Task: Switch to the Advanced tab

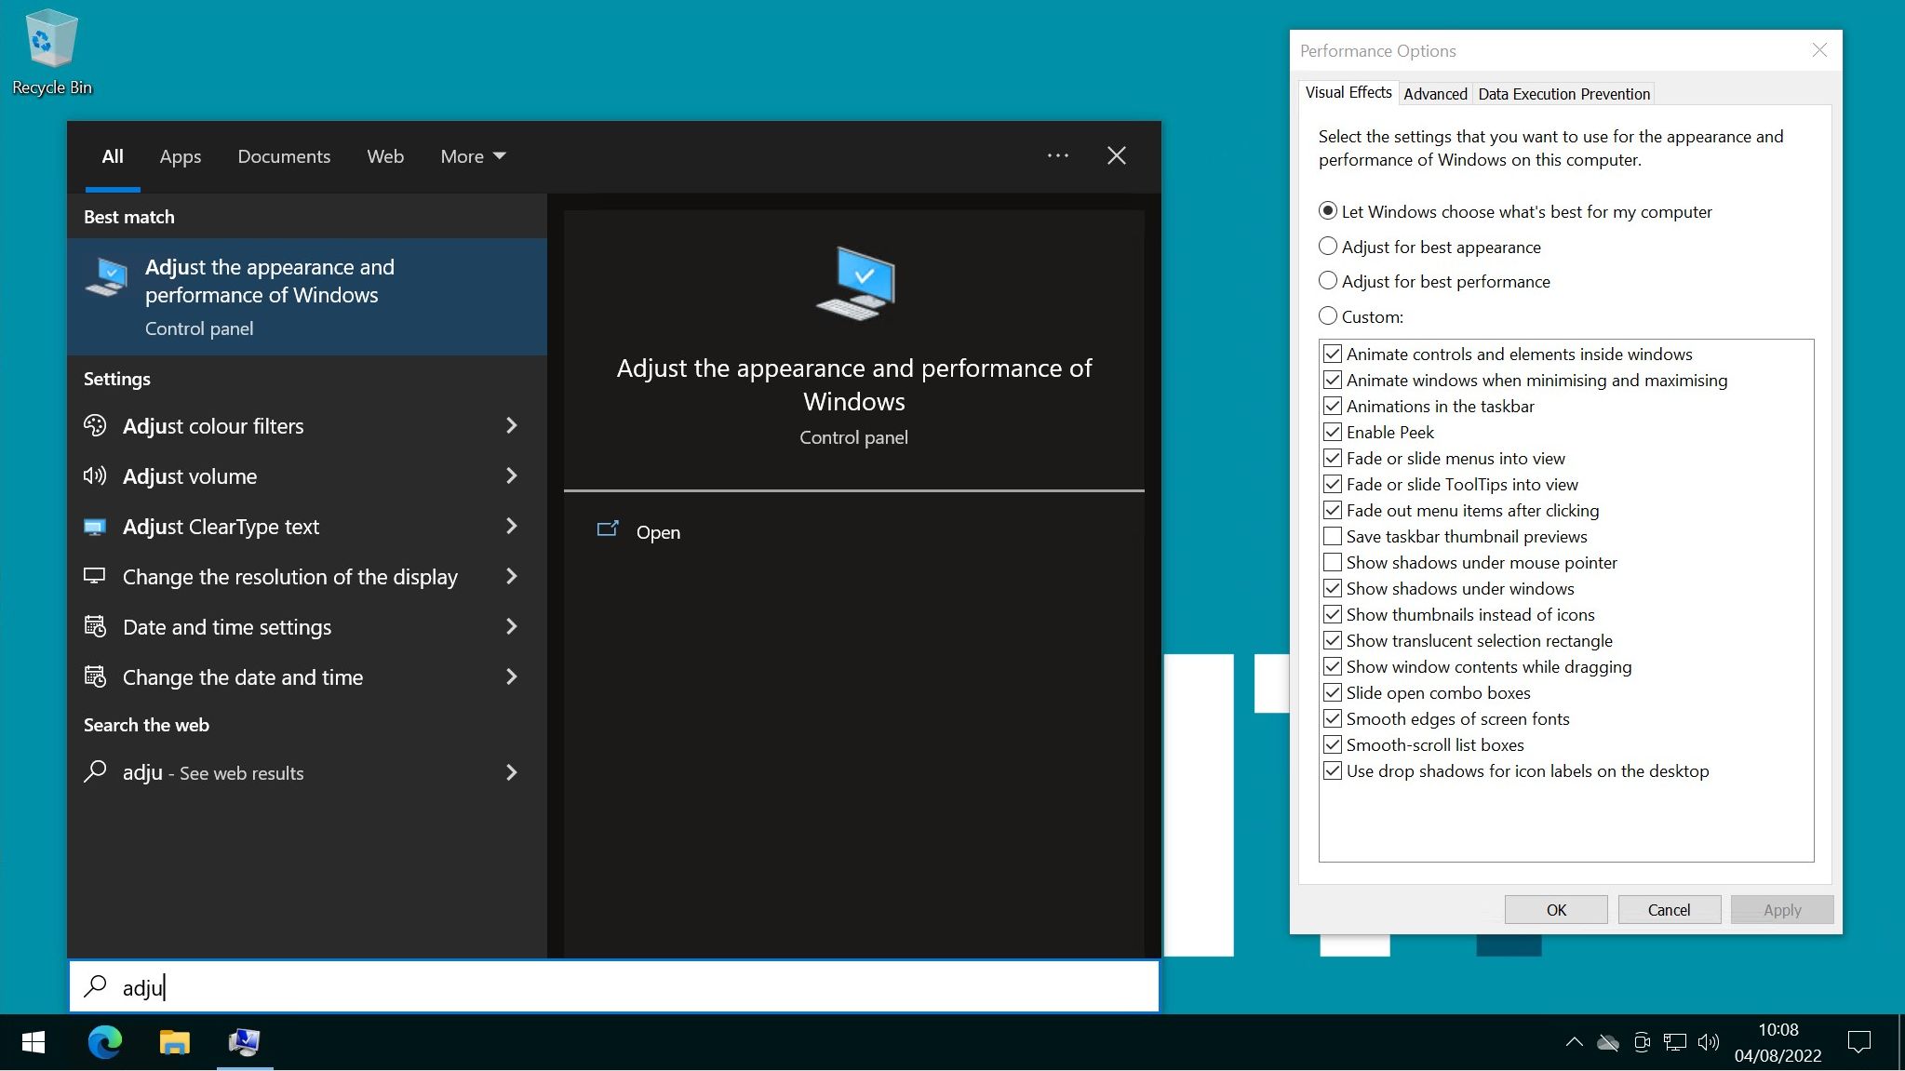Action: [x=1433, y=93]
